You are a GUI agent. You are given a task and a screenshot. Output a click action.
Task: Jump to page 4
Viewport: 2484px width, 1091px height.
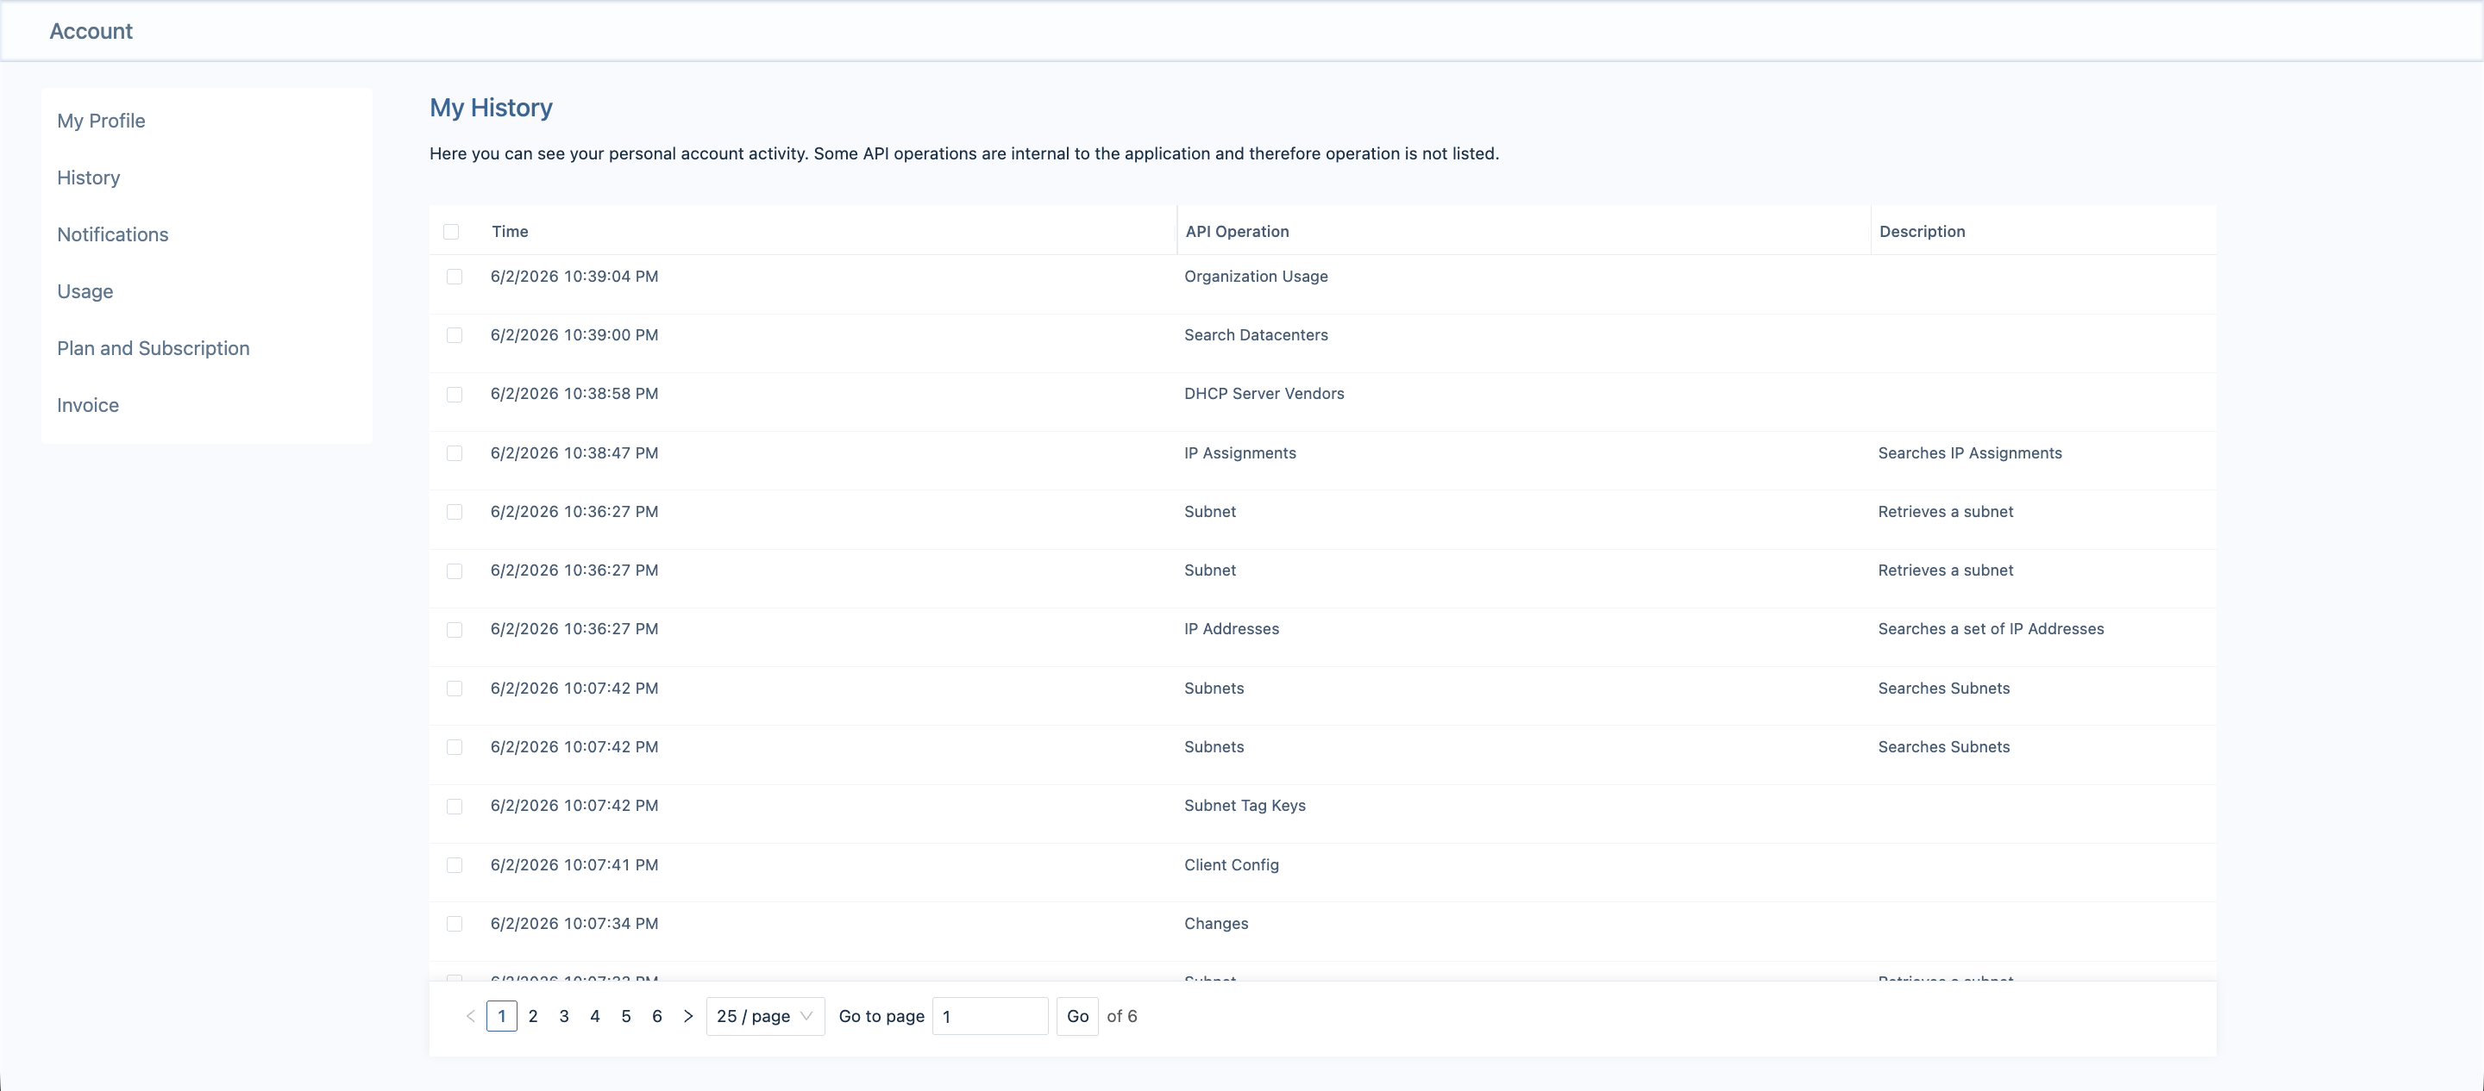(595, 1016)
